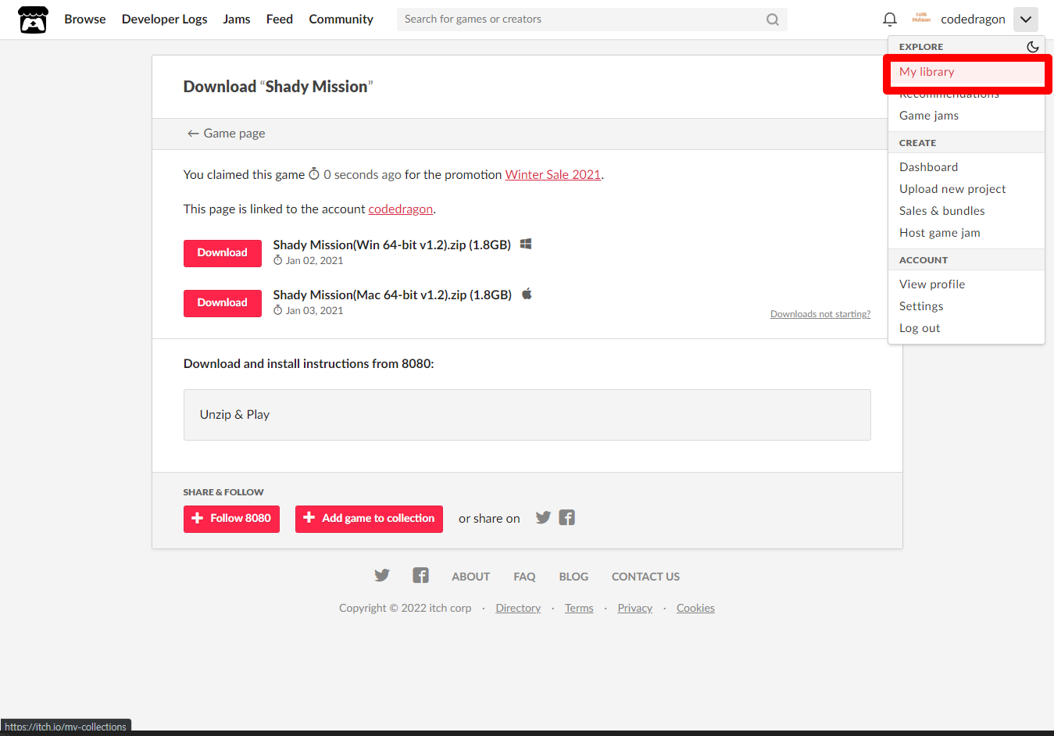Image resolution: width=1054 pixels, height=736 pixels.
Task: Download the Mac 64-bit zip
Action: (x=223, y=303)
